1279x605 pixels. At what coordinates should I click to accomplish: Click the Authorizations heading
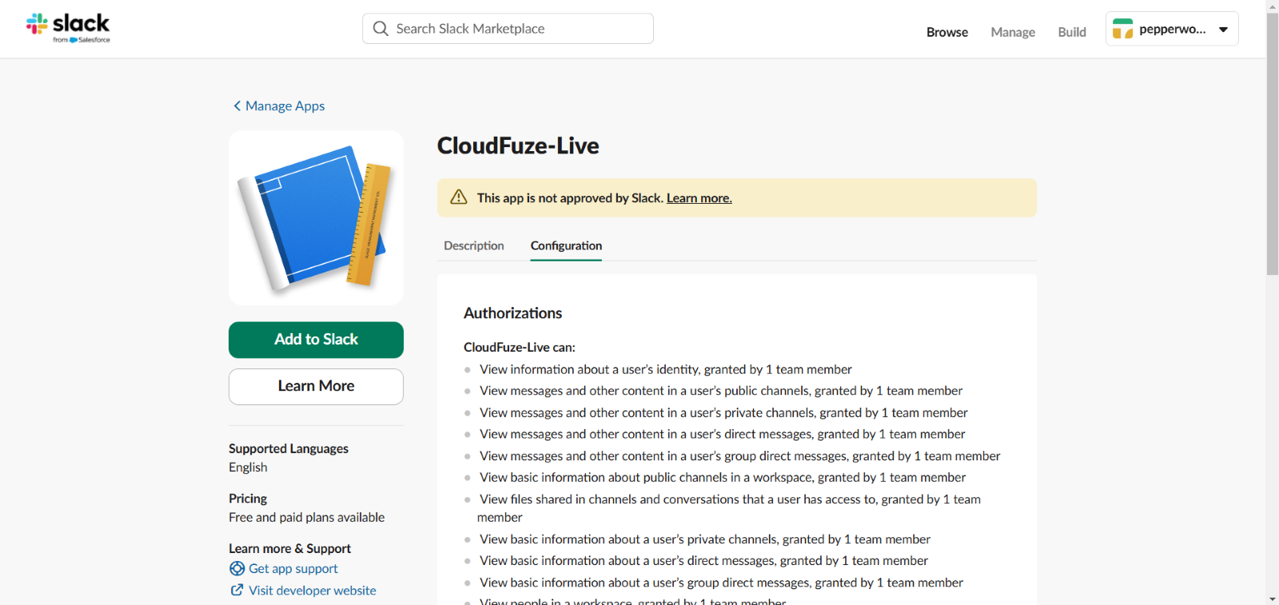click(x=512, y=313)
